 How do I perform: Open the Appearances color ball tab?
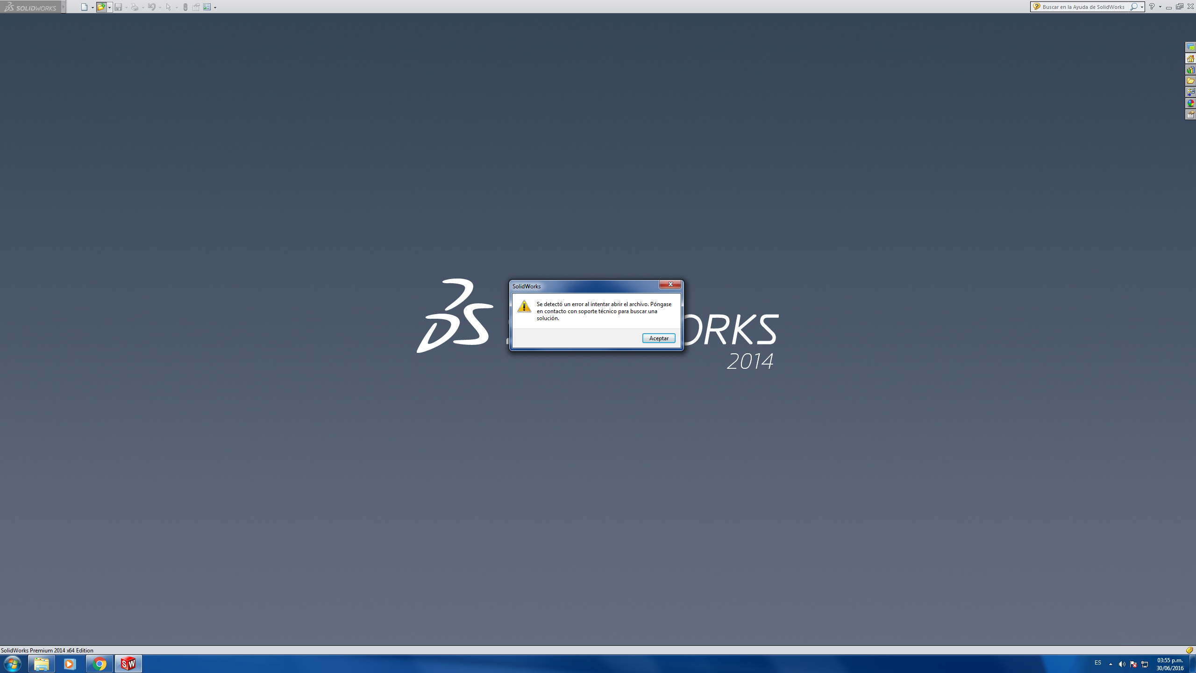tap(1190, 103)
